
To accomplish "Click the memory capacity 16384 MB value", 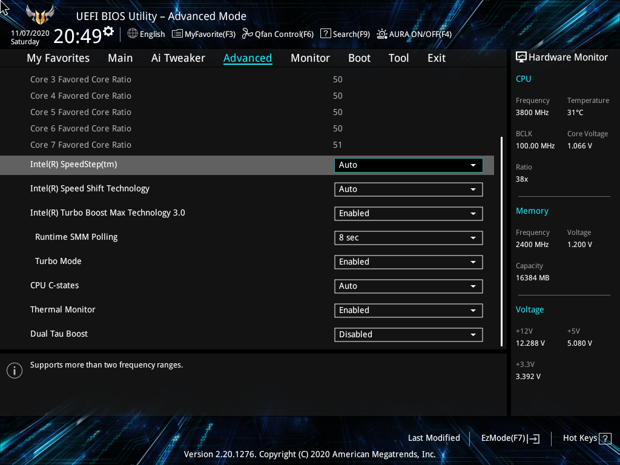I will click(x=533, y=278).
